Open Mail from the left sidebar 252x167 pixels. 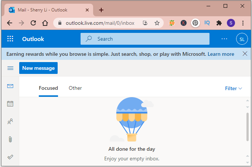pyautogui.click(x=10, y=86)
